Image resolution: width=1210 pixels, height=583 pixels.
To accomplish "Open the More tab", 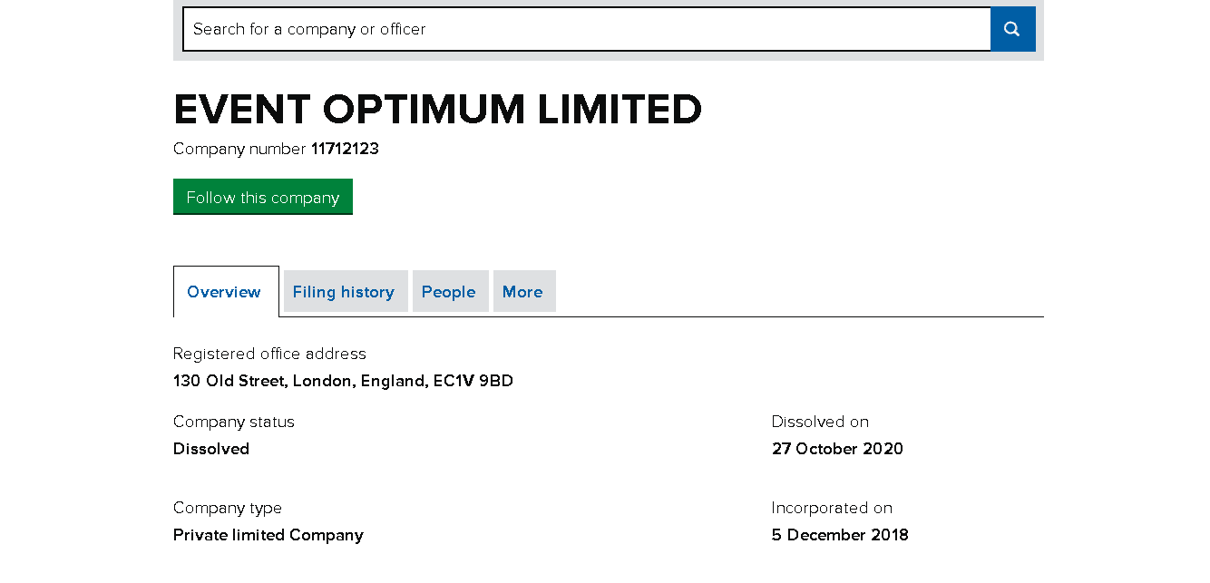I will (522, 292).
